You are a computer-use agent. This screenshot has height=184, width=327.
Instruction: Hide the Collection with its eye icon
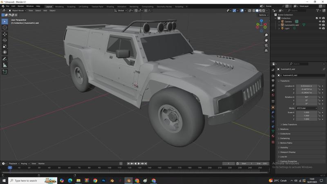click(320, 18)
